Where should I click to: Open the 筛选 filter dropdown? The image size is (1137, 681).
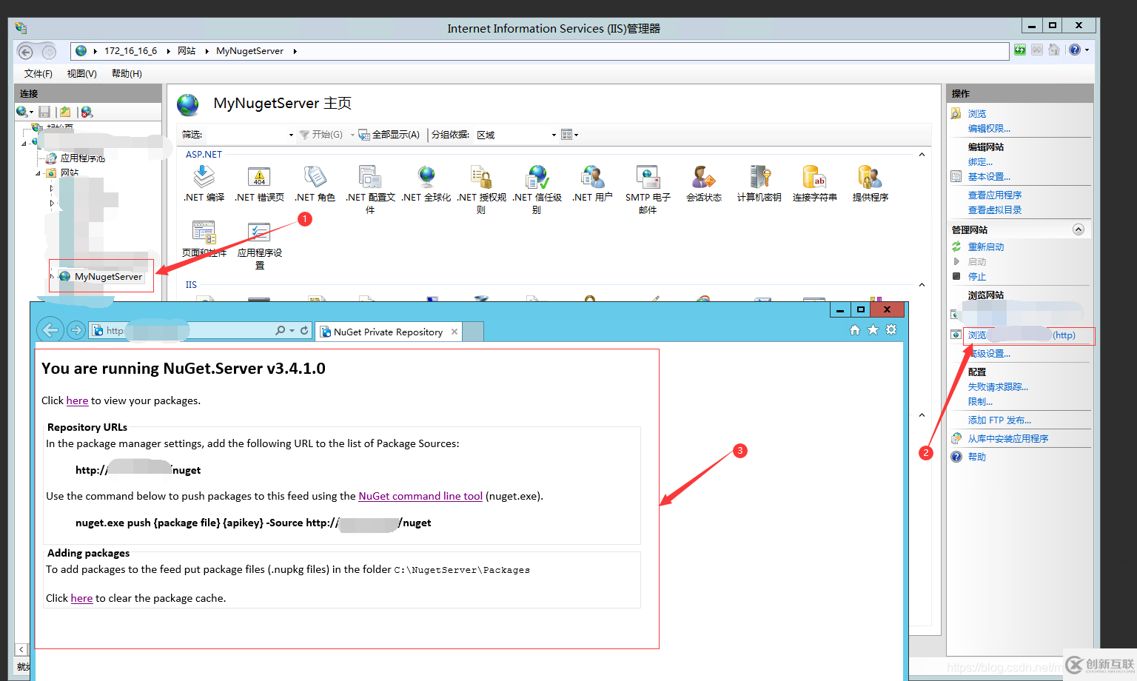[291, 135]
